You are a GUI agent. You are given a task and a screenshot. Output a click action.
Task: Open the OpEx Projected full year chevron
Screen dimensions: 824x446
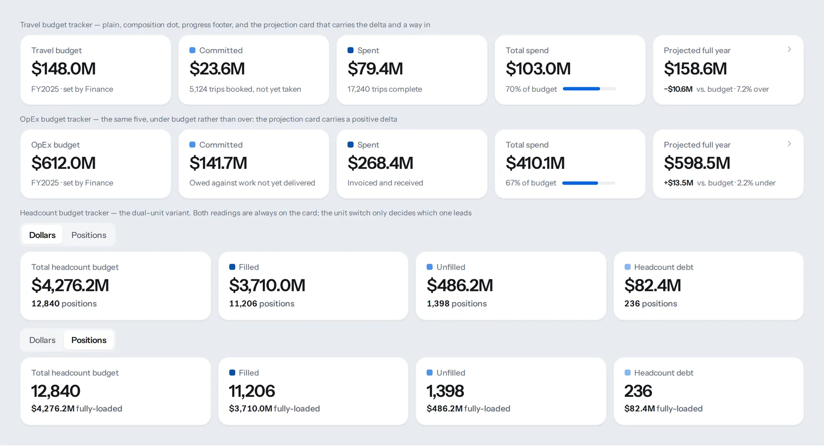789,144
